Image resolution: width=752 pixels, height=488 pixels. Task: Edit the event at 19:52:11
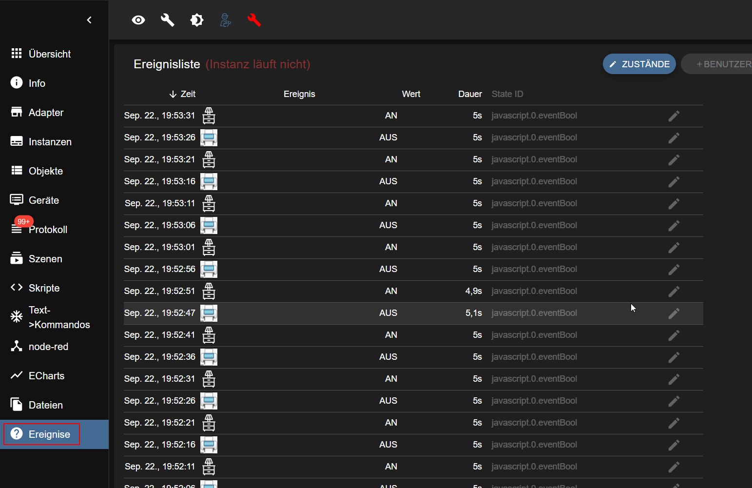point(674,467)
